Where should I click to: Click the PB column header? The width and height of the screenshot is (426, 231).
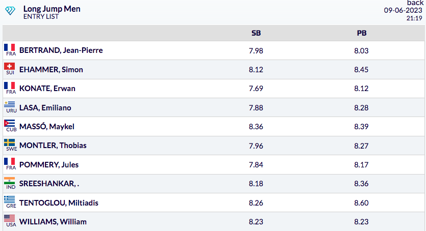361,33
